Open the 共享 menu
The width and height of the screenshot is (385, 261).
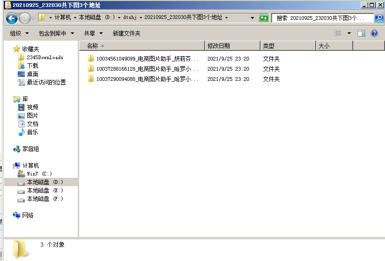pyautogui.click(x=93, y=33)
